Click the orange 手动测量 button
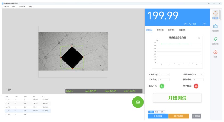The image size is (224, 122). (x=178, y=116)
